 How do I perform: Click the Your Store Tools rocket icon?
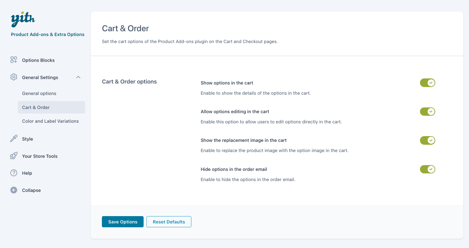tap(14, 156)
